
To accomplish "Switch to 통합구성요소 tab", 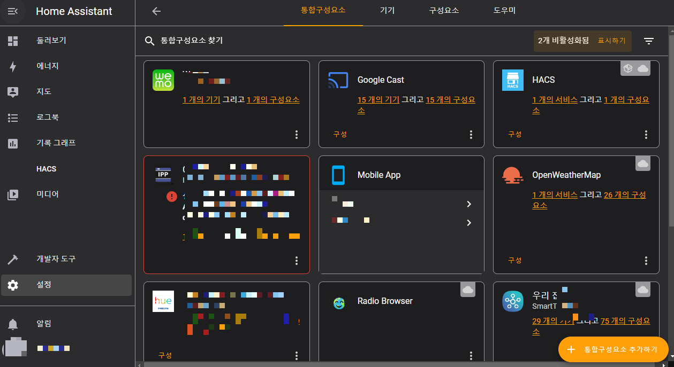I will point(323,11).
